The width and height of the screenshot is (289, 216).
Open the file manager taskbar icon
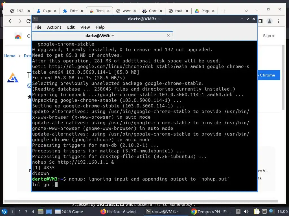click(41, 211)
